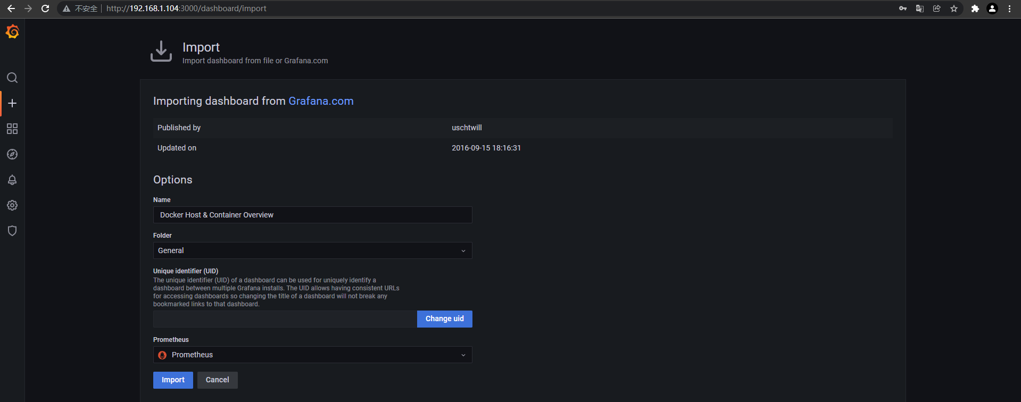Click the date 2016-09-15 18:16:31
This screenshot has height=402, width=1021.
[486, 148]
